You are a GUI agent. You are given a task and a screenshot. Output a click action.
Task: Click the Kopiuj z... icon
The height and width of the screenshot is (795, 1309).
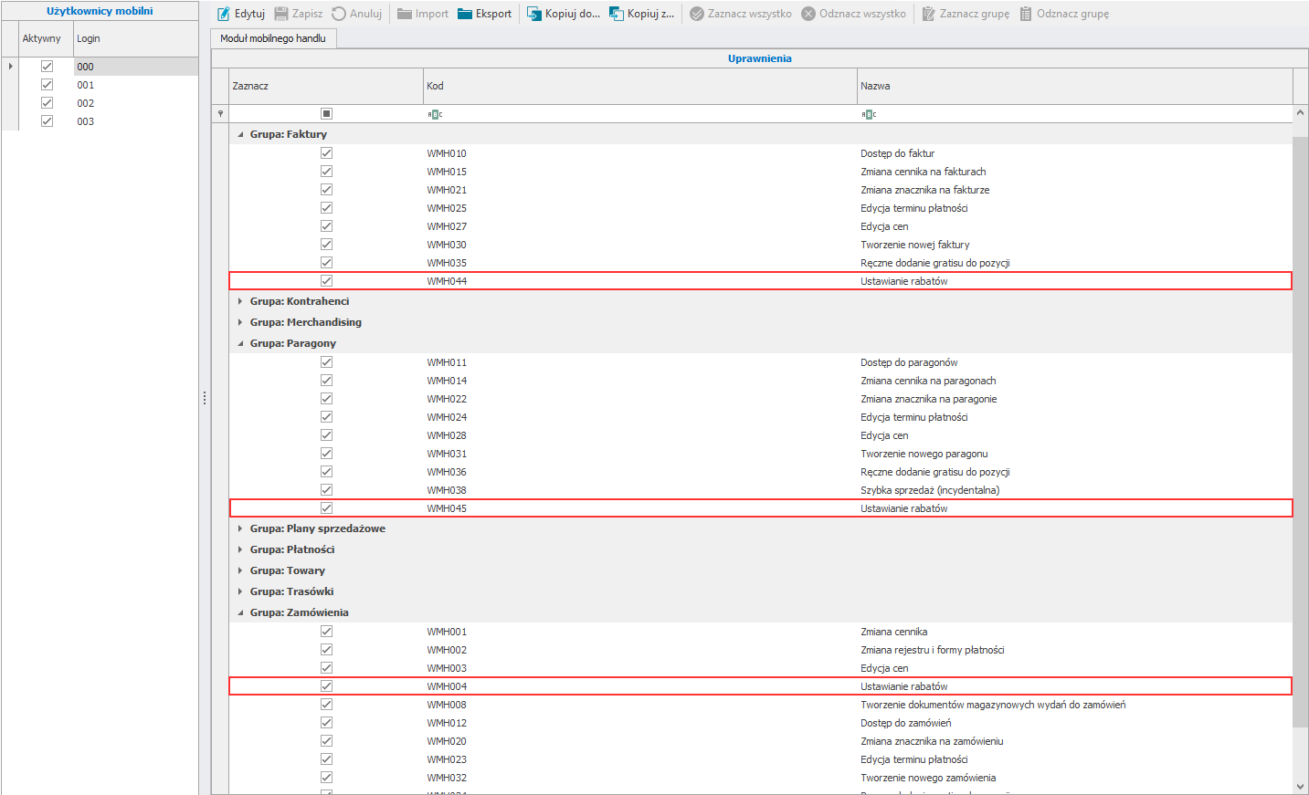(x=617, y=14)
